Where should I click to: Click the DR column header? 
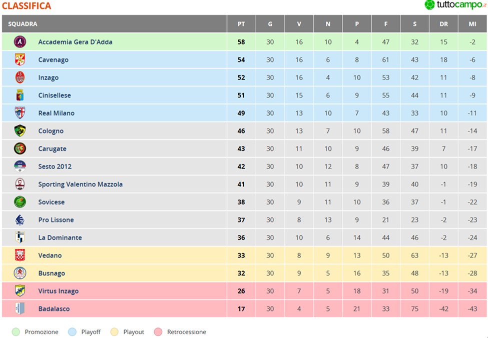443,24
